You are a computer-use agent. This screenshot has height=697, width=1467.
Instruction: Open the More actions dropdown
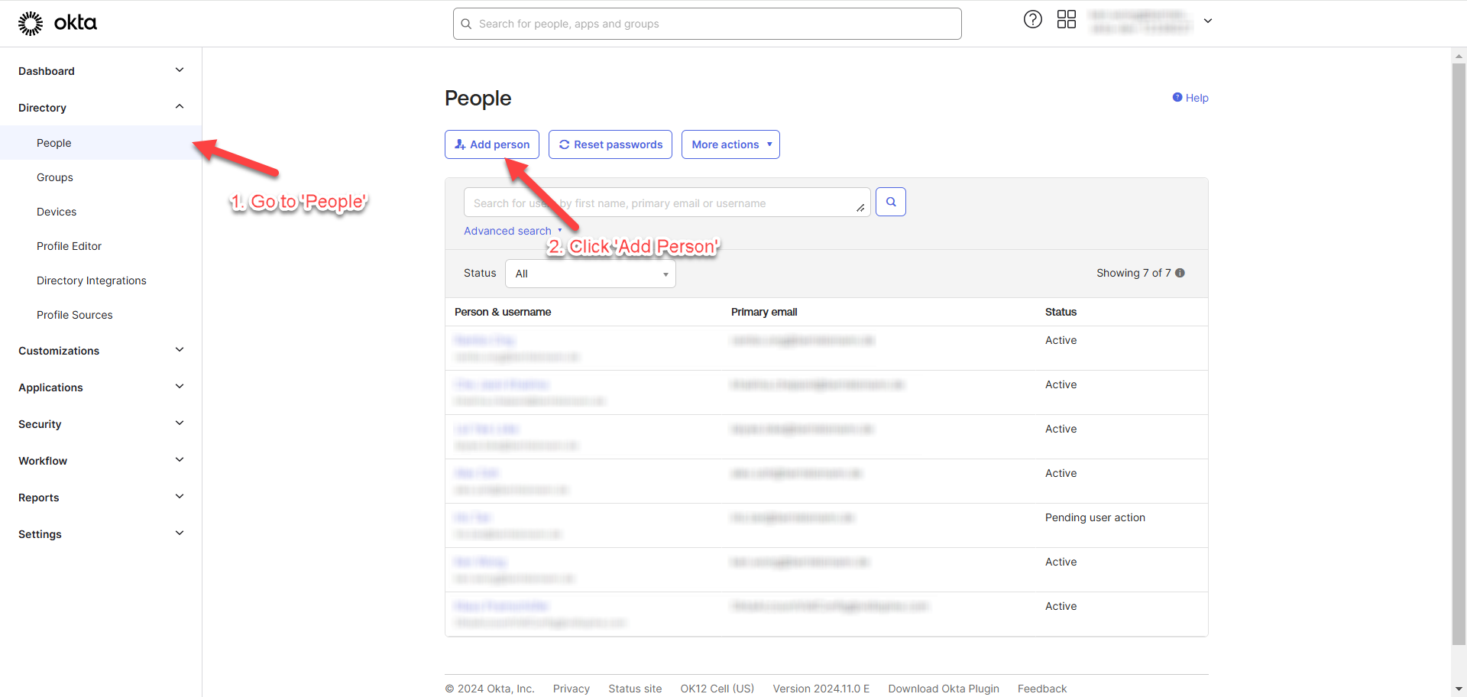[x=730, y=144]
